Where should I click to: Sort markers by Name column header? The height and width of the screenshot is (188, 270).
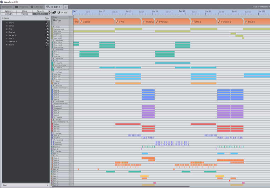click(x=6, y=18)
